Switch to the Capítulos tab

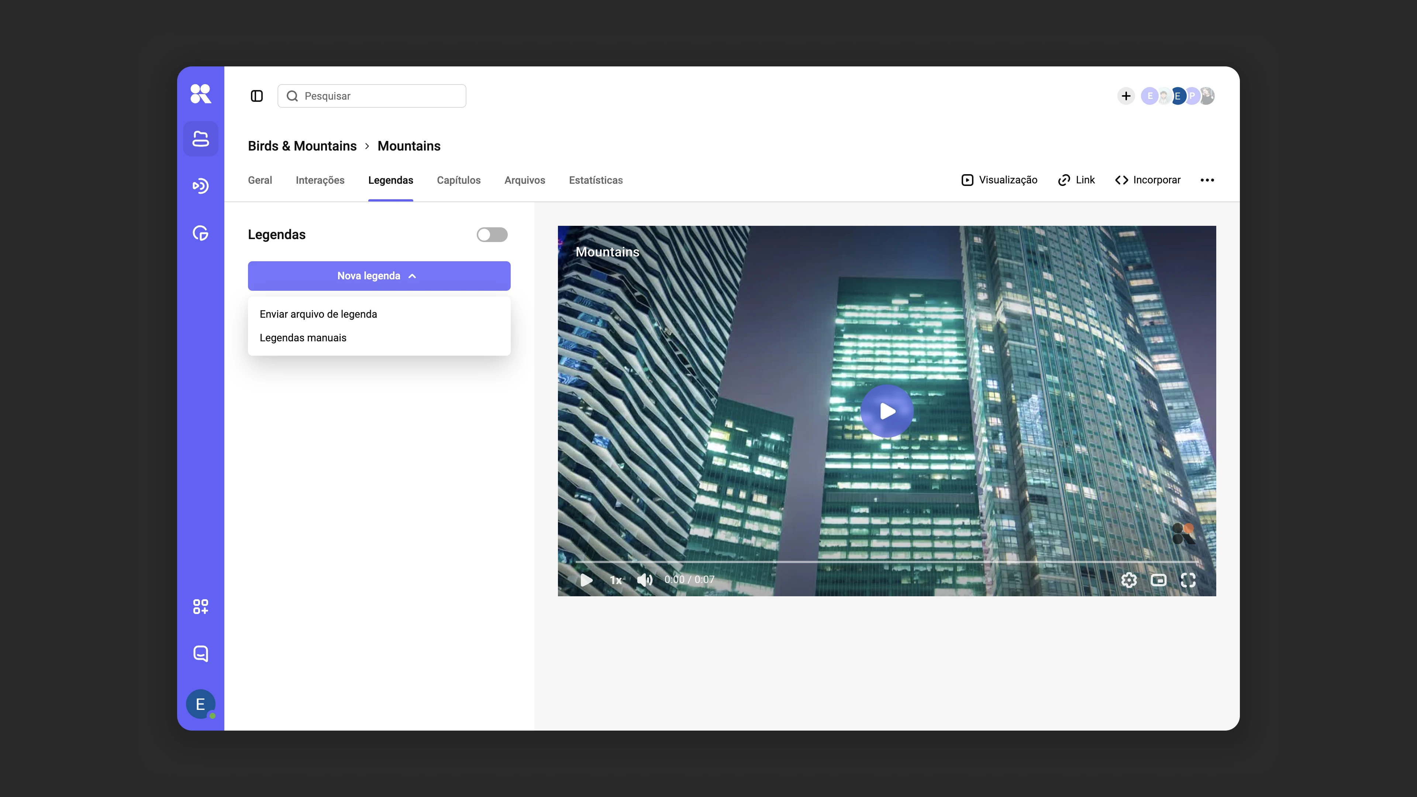458,180
